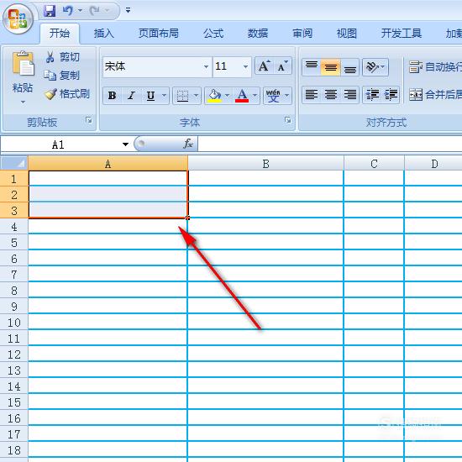Open undo history dropdown arrow
The height and width of the screenshot is (462, 462).
(x=80, y=11)
